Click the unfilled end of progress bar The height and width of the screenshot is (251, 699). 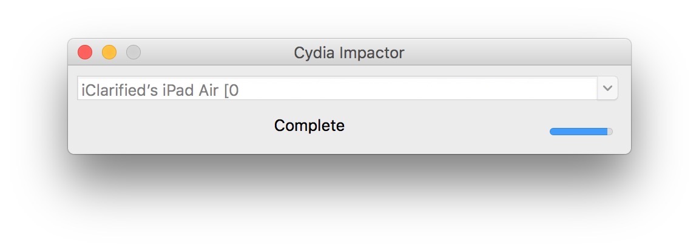[x=610, y=132]
